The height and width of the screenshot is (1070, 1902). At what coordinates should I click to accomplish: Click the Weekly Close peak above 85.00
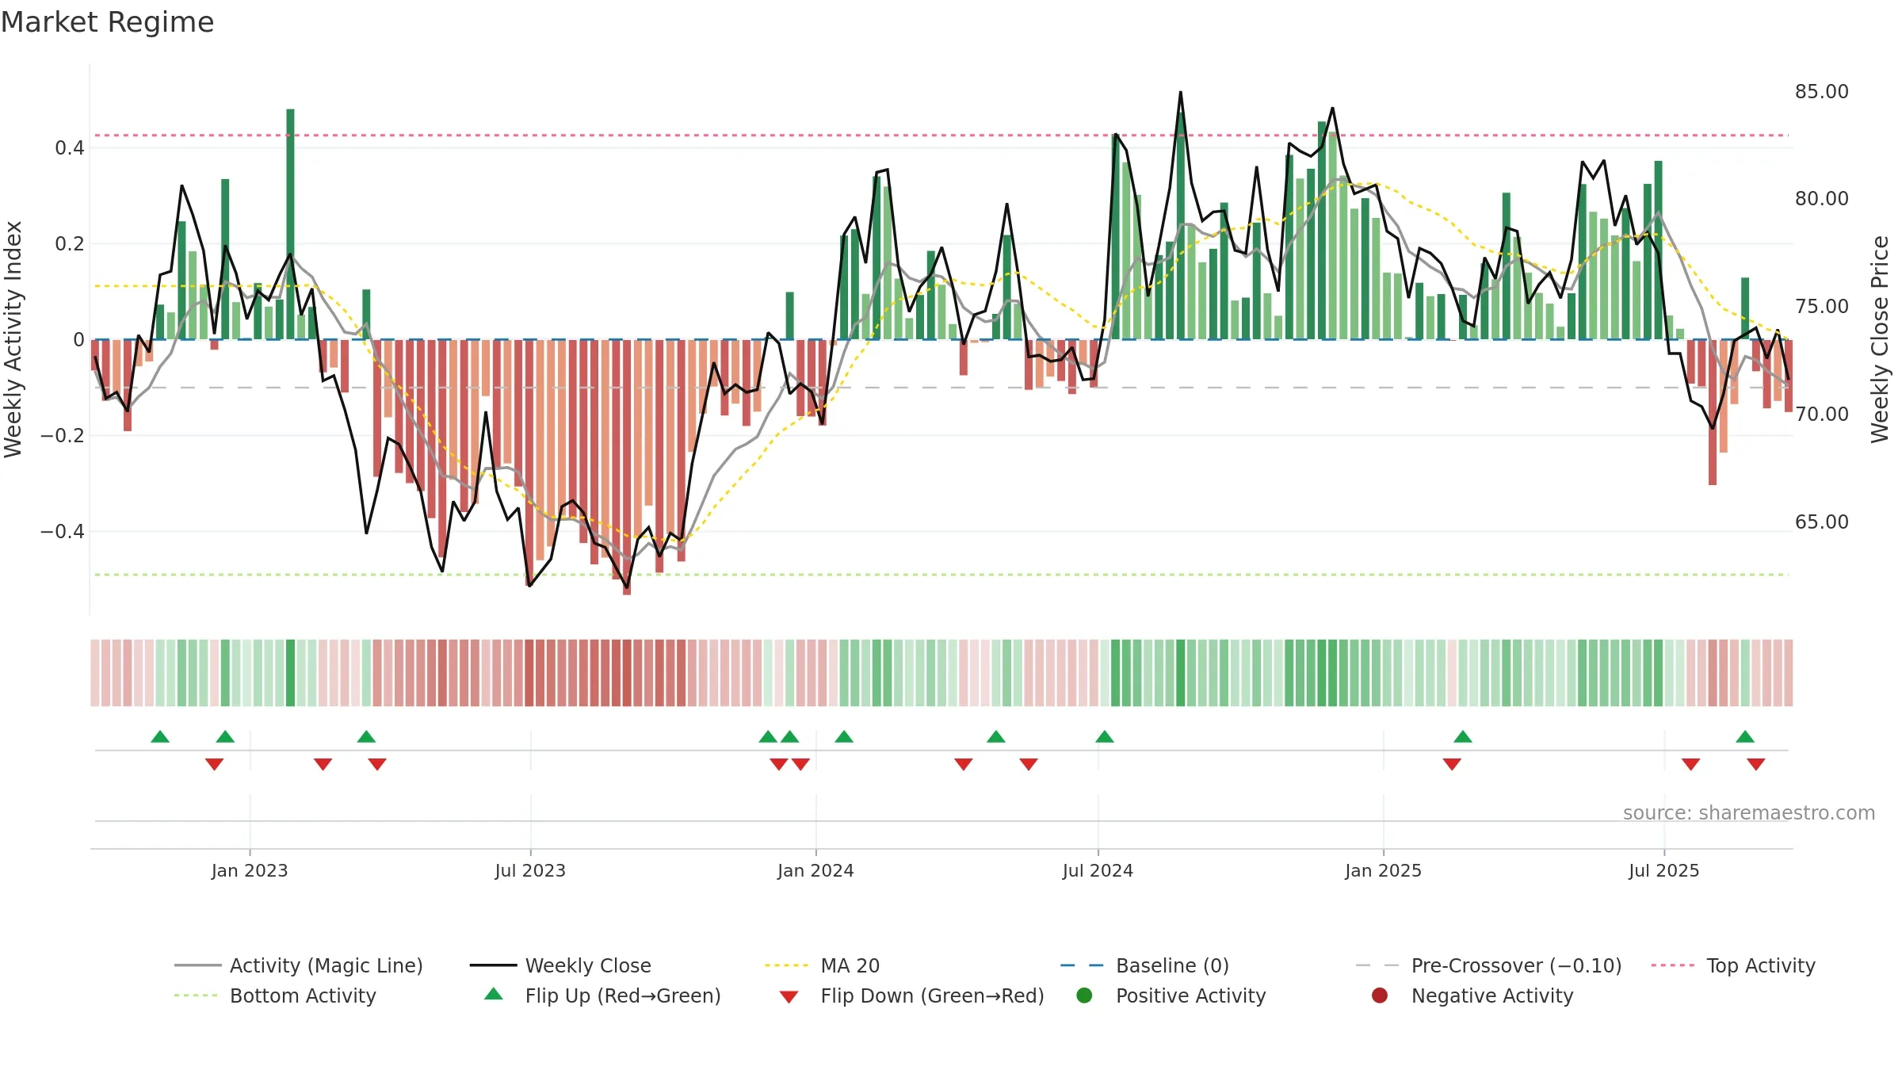tap(1180, 93)
